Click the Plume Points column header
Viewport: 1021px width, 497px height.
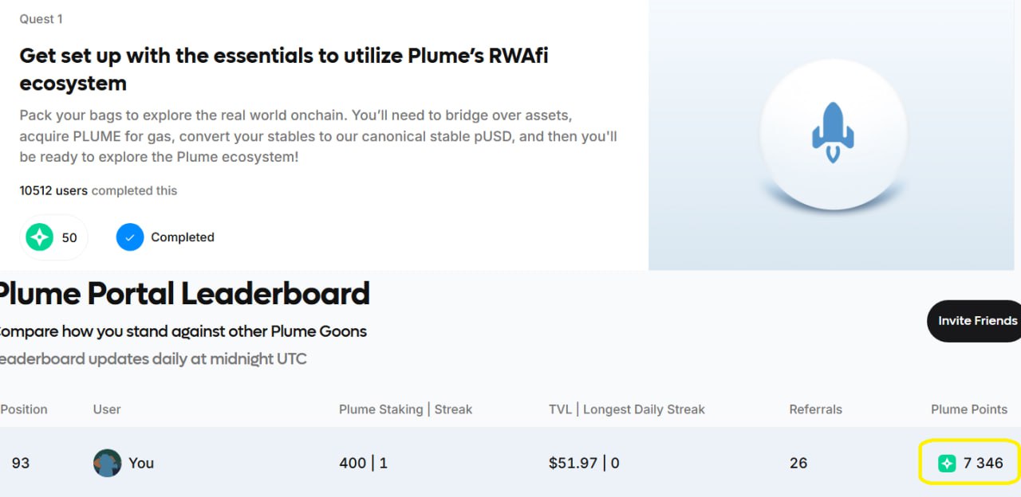tap(969, 409)
